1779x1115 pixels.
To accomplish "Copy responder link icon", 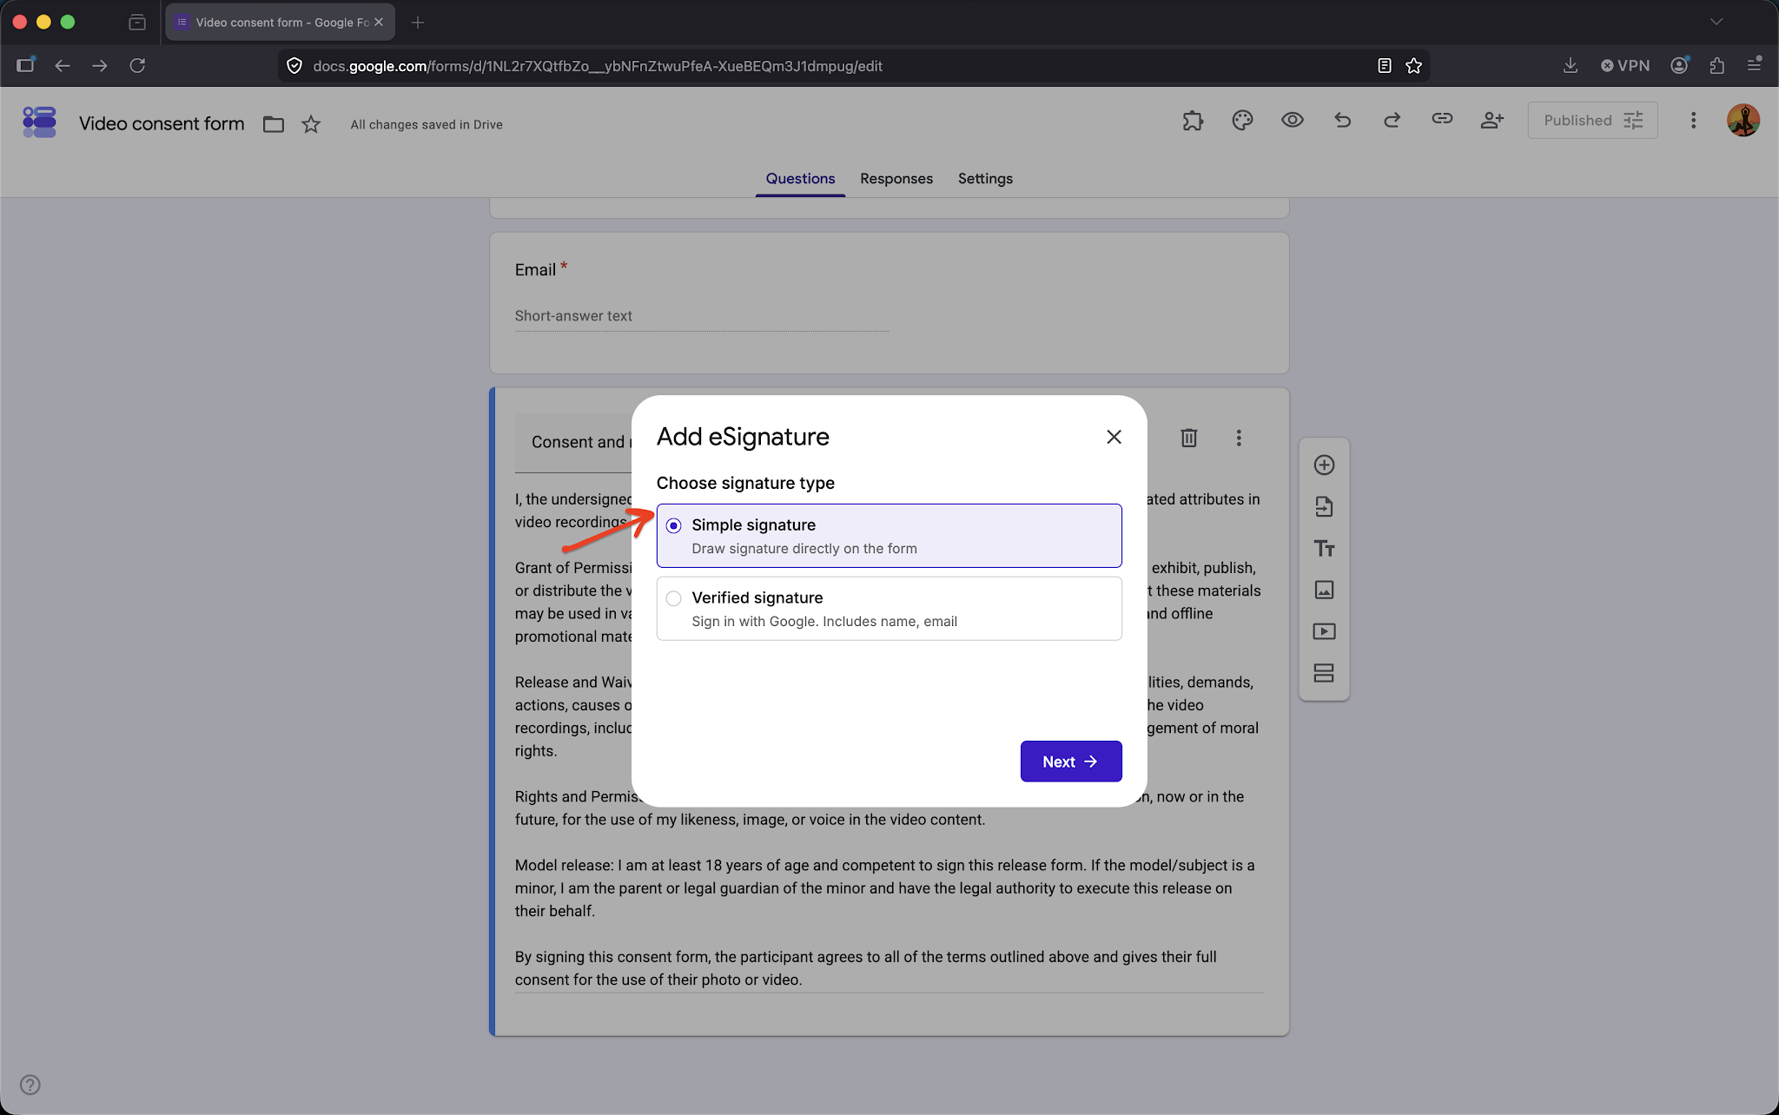I will (x=1442, y=119).
